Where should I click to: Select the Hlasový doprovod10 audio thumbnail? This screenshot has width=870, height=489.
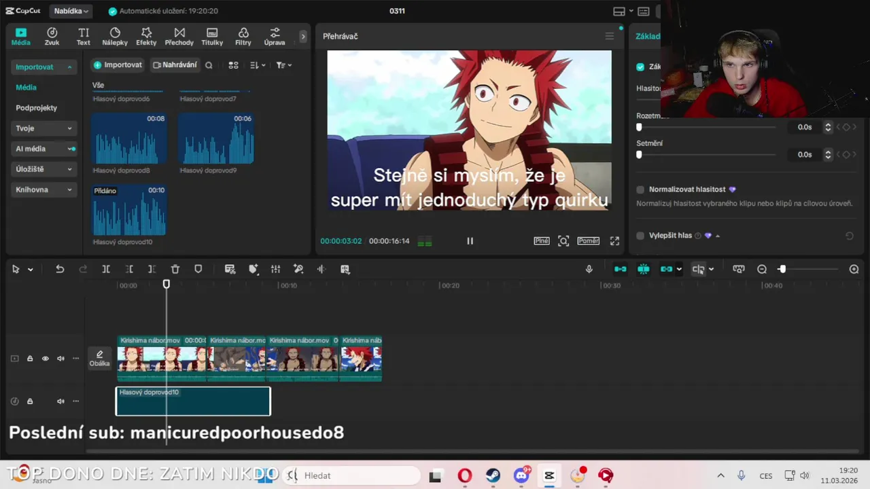click(129, 211)
